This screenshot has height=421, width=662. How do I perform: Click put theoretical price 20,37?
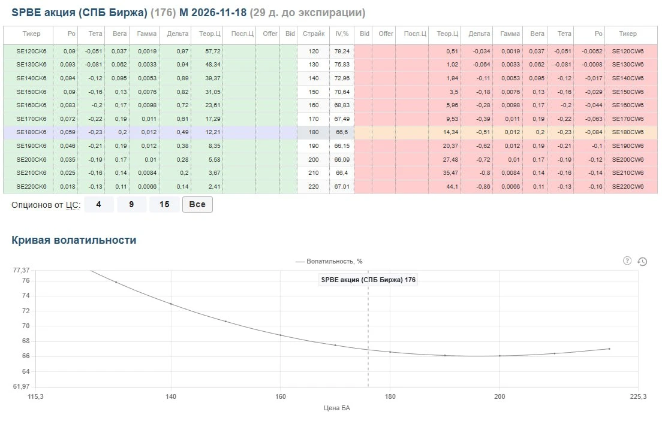pyautogui.click(x=450, y=146)
